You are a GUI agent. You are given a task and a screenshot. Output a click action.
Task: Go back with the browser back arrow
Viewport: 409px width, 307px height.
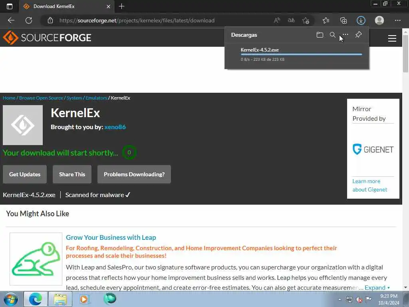11,20
